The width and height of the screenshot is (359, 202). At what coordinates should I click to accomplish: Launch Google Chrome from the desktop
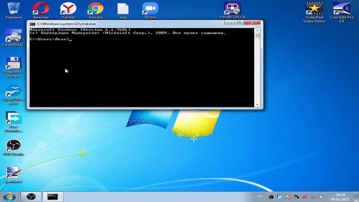[x=95, y=10]
